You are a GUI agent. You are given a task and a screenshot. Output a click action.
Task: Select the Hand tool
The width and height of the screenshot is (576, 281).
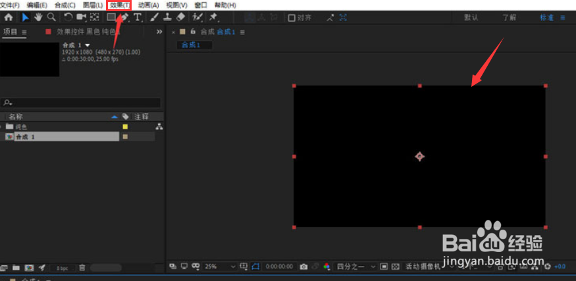(x=38, y=17)
